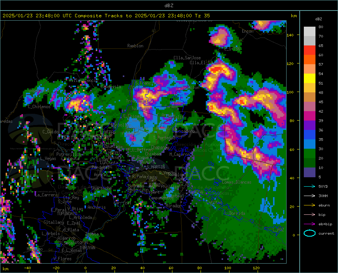Click the 'current' legend label
The width and height of the screenshot is (338, 273).
click(x=326, y=233)
